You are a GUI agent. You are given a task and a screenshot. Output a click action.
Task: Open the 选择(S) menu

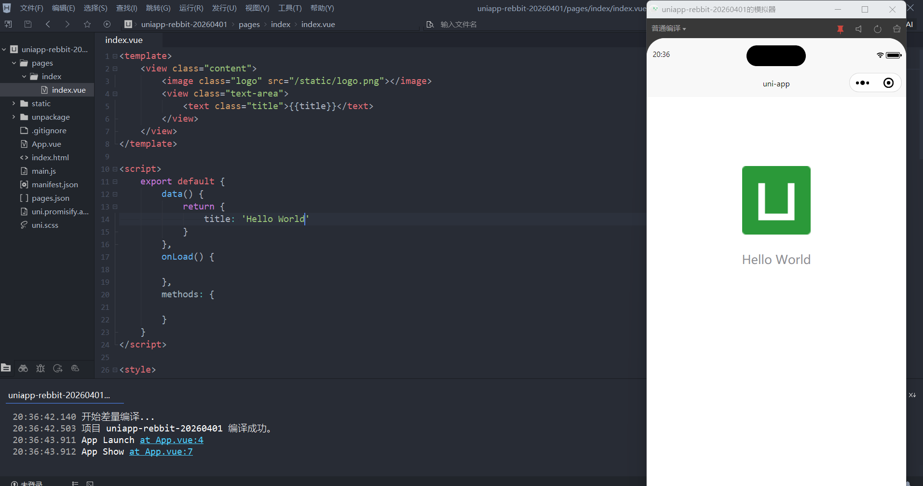pyautogui.click(x=95, y=8)
